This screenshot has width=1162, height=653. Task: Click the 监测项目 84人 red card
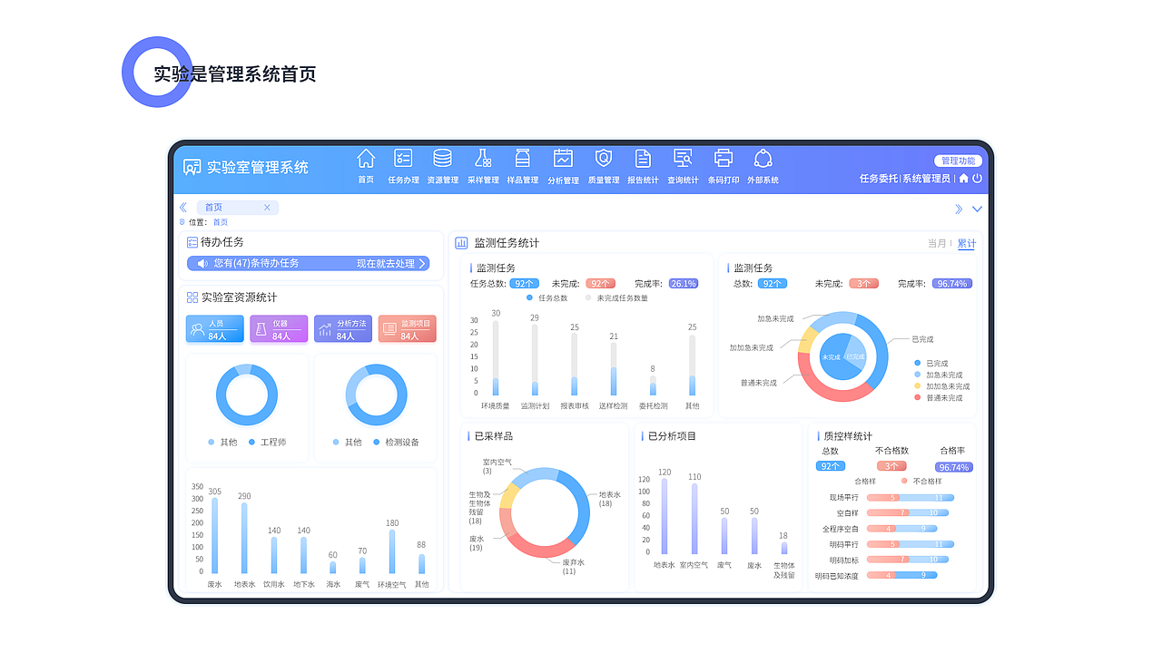coord(407,328)
